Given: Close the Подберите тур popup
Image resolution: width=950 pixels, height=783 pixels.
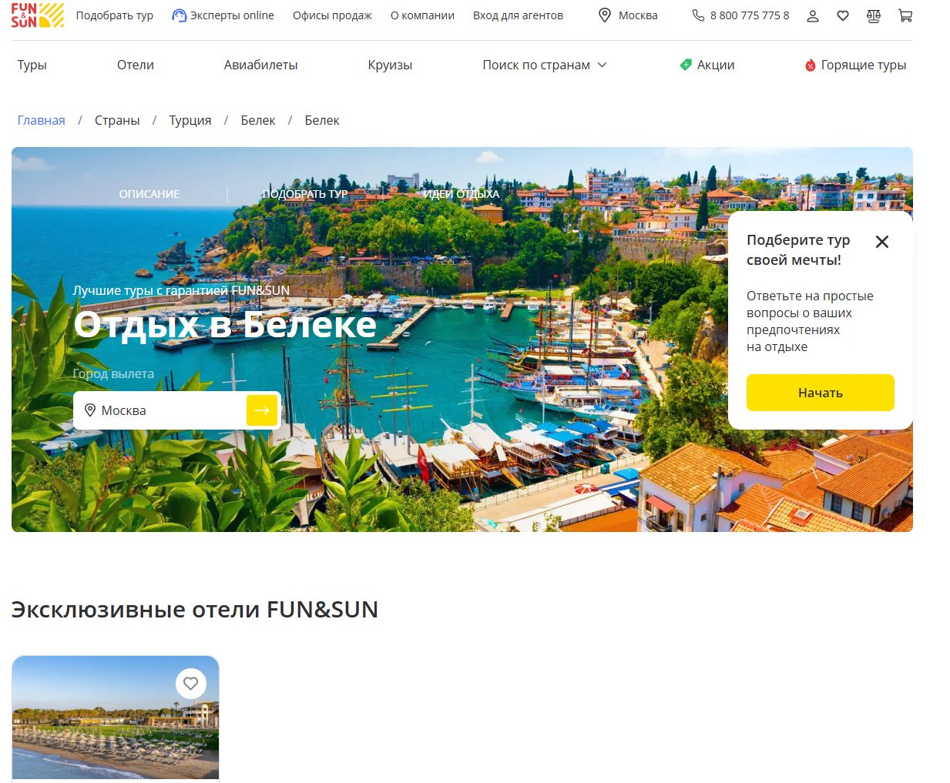Looking at the screenshot, I should click(x=882, y=242).
